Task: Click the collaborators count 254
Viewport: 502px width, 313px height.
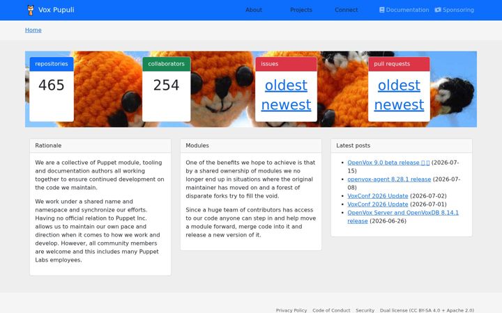Action: (x=166, y=86)
